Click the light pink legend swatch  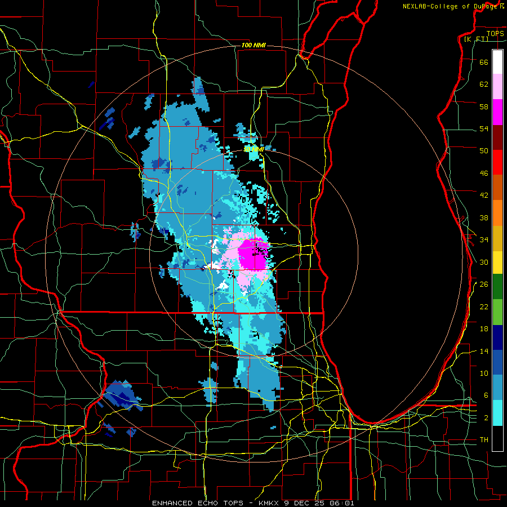(x=497, y=87)
